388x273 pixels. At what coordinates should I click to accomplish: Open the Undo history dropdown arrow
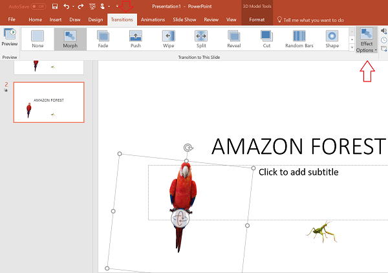point(73,6)
